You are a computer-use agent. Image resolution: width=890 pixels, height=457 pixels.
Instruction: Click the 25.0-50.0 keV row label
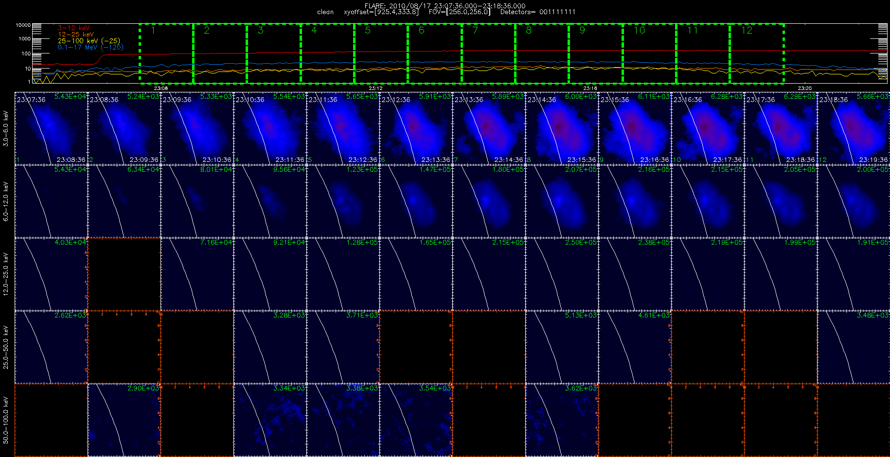click(x=6, y=347)
